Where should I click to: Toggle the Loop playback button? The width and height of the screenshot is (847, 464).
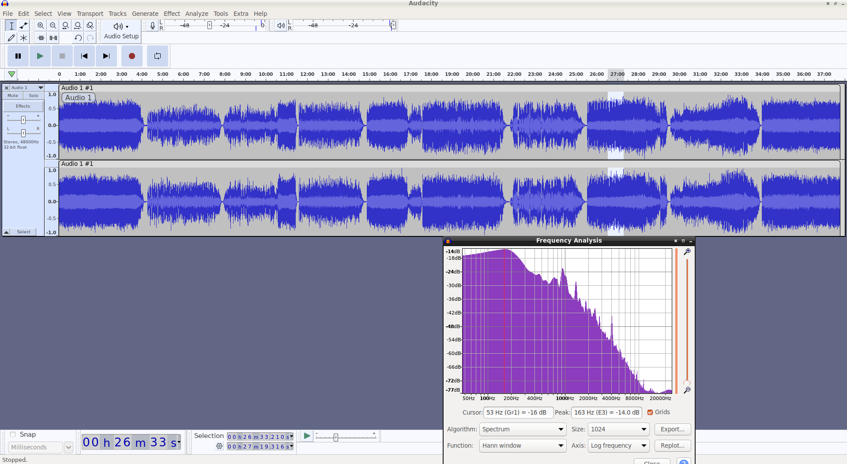coord(158,56)
